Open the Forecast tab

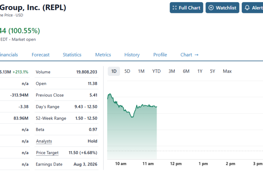(40, 55)
